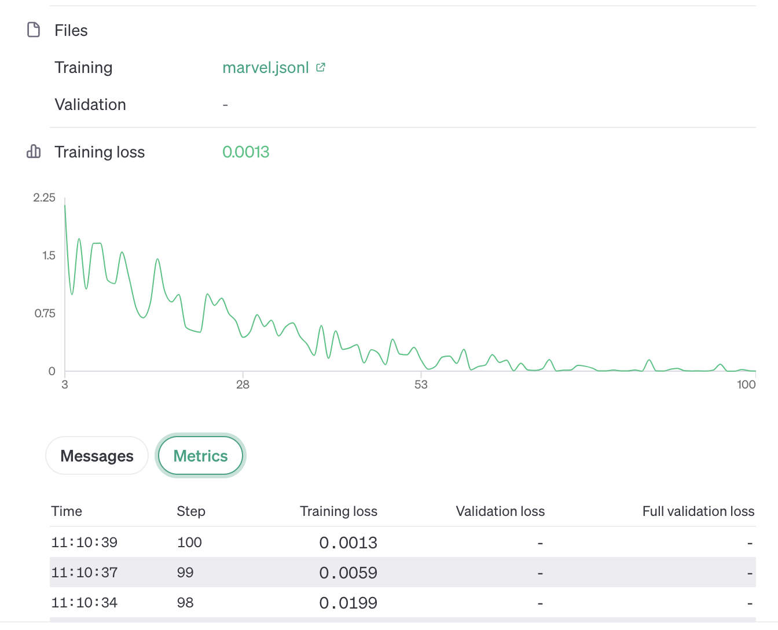
Task: Click the external link icon beside marvel.jsonl
Action: (321, 68)
